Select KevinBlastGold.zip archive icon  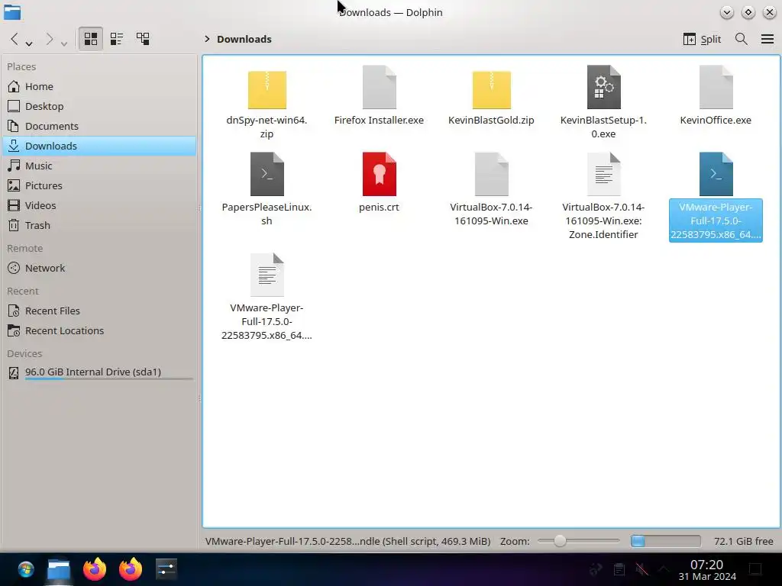pos(491,89)
